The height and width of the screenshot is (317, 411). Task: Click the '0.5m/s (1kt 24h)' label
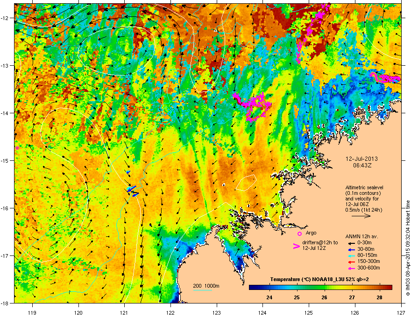coord(364,210)
